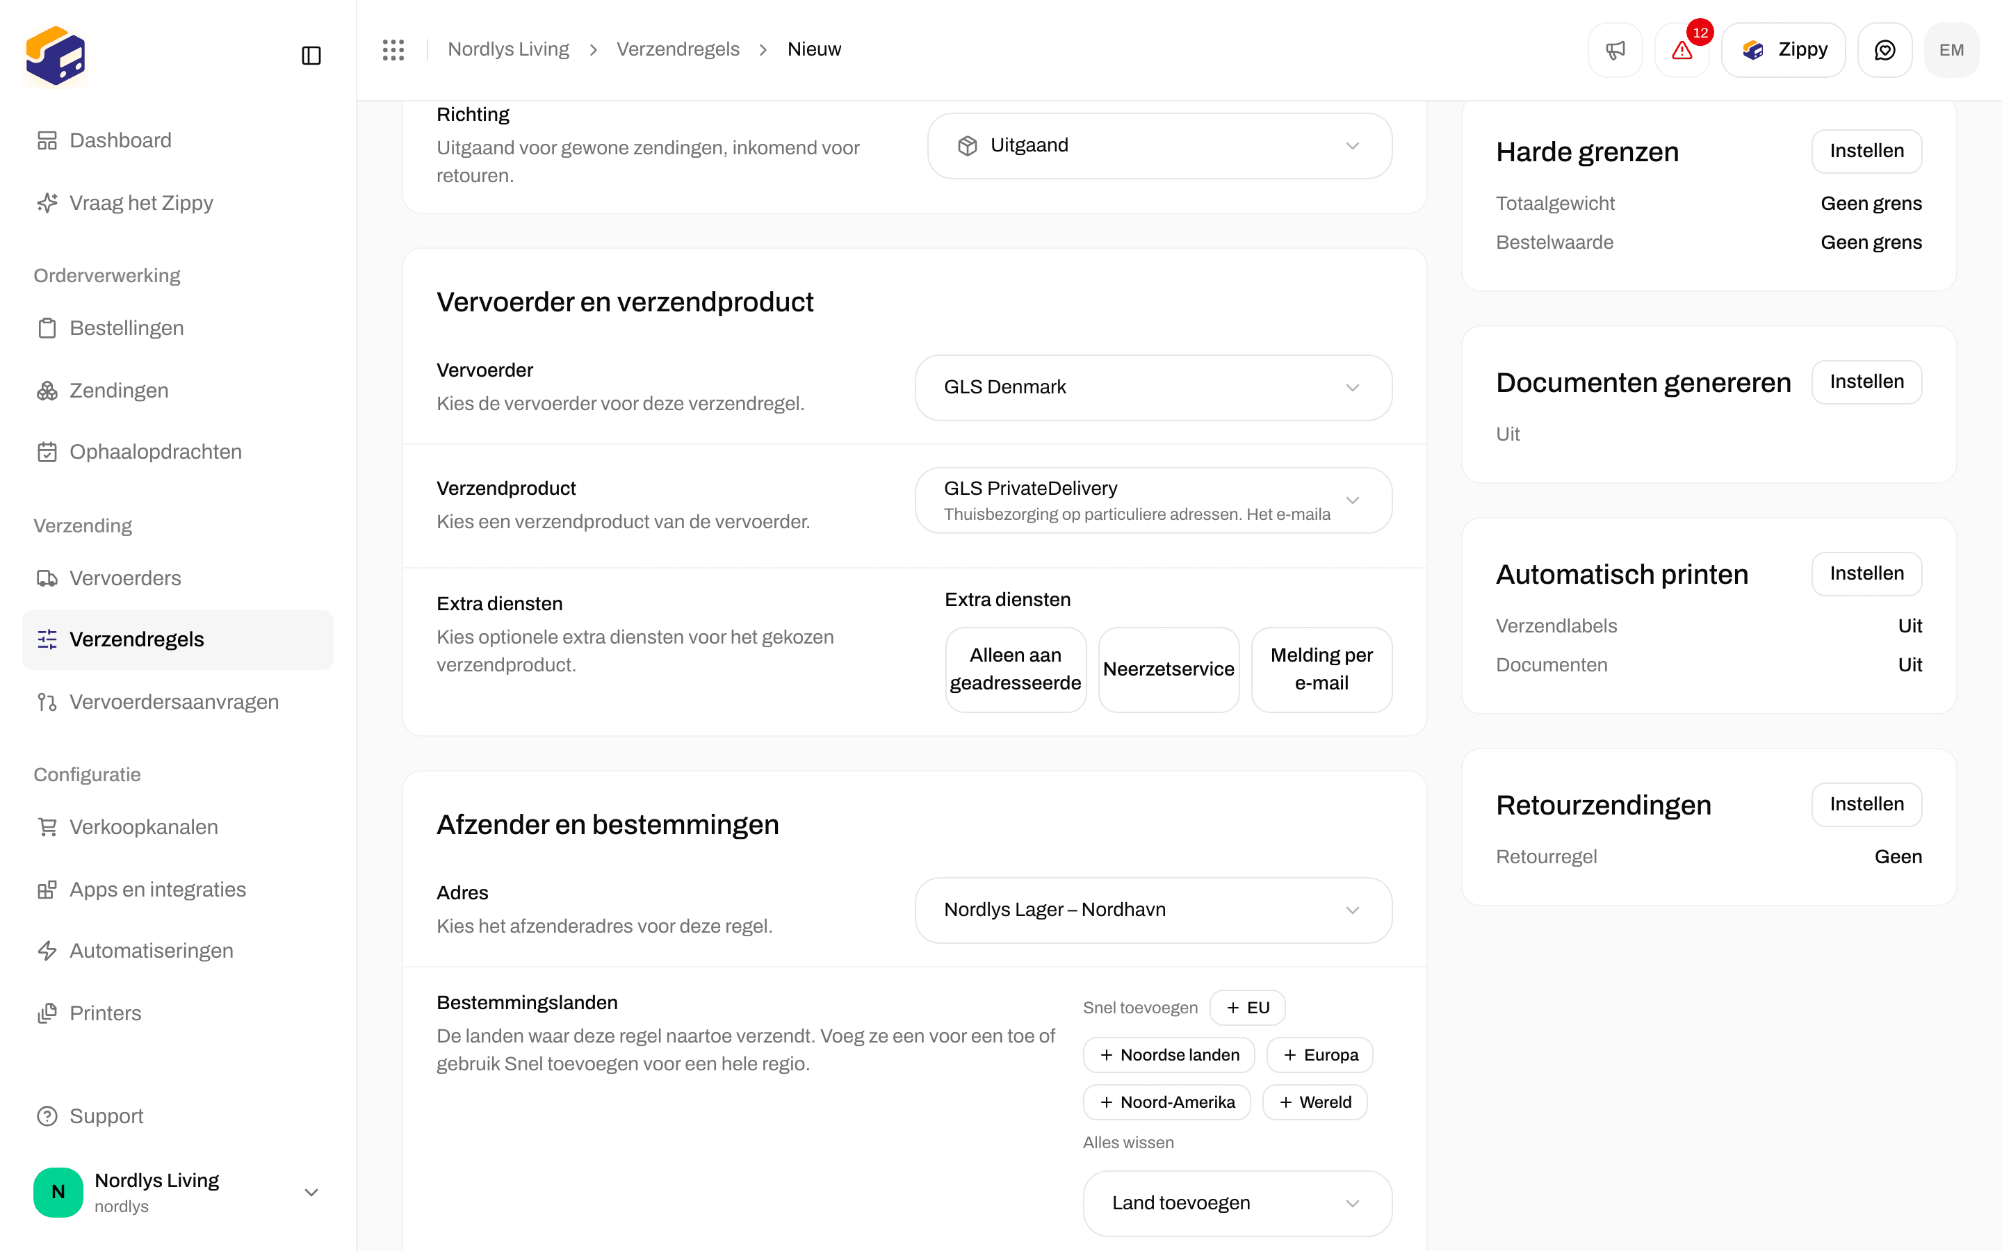
Task: Open the support chat bubble icon
Action: 1885,49
